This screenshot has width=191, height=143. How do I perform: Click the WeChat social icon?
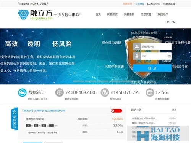coord(173,22)
